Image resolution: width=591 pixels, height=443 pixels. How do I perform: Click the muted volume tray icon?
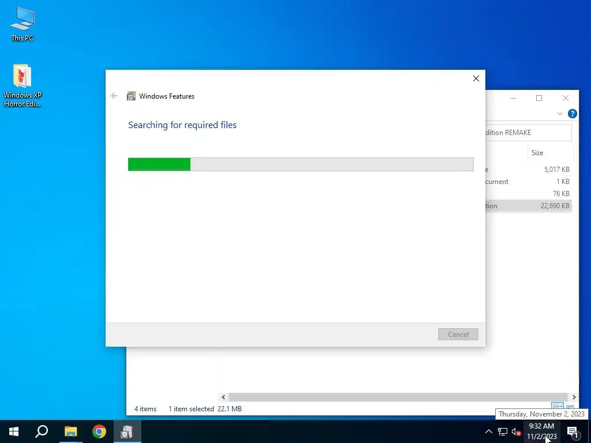pos(516,431)
